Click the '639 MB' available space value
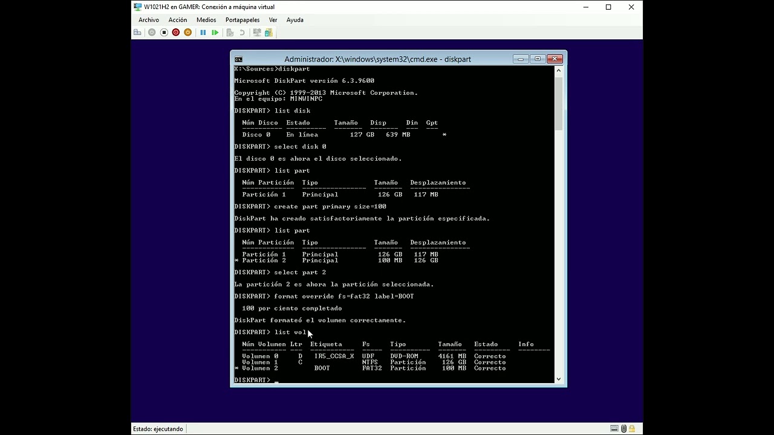The height and width of the screenshot is (435, 774). point(398,135)
